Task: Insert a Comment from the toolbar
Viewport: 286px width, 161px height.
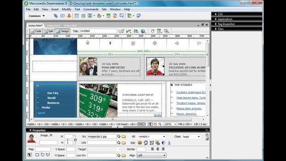Action: pos(122,16)
